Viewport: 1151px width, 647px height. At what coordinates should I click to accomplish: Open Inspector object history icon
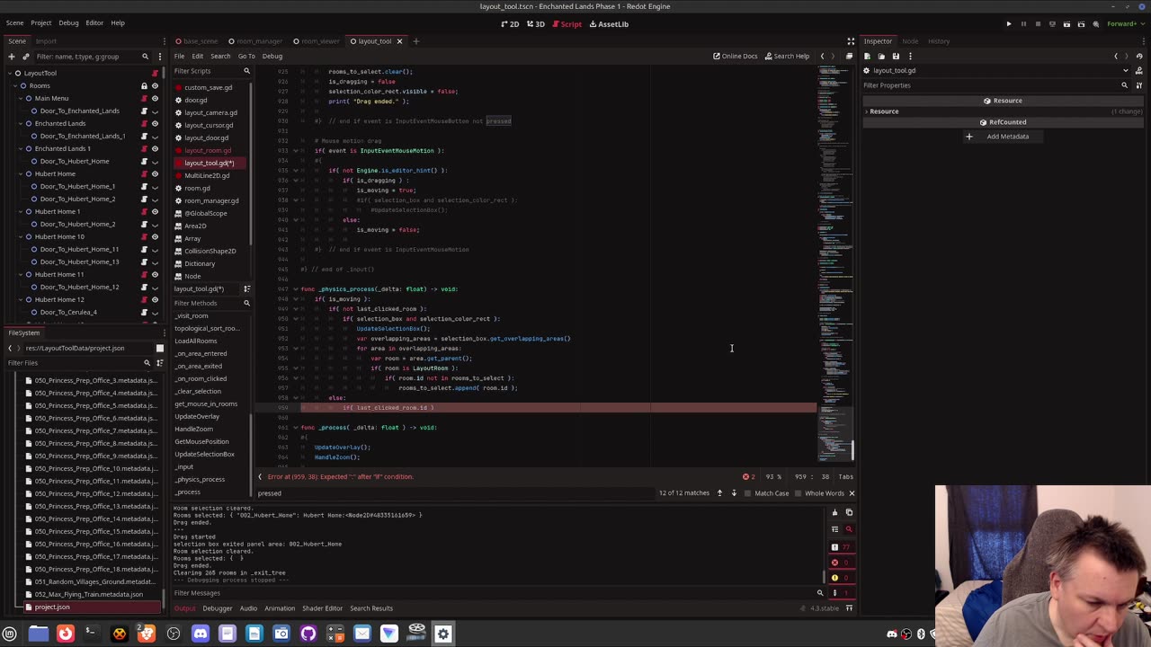click(x=1140, y=56)
